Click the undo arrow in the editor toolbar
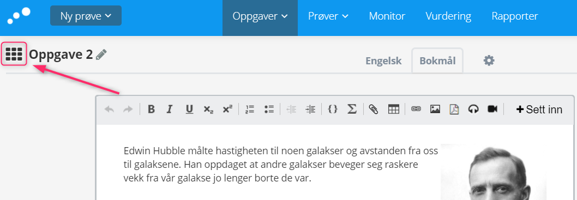The width and height of the screenshot is (577, 200). pos(109,109)
